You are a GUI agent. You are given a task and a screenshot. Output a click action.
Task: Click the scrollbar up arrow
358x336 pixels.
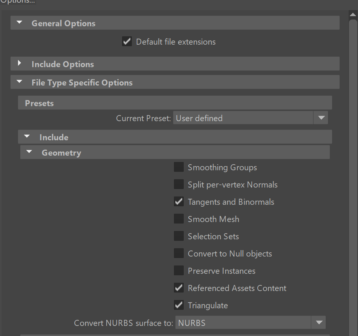(353, 14)
